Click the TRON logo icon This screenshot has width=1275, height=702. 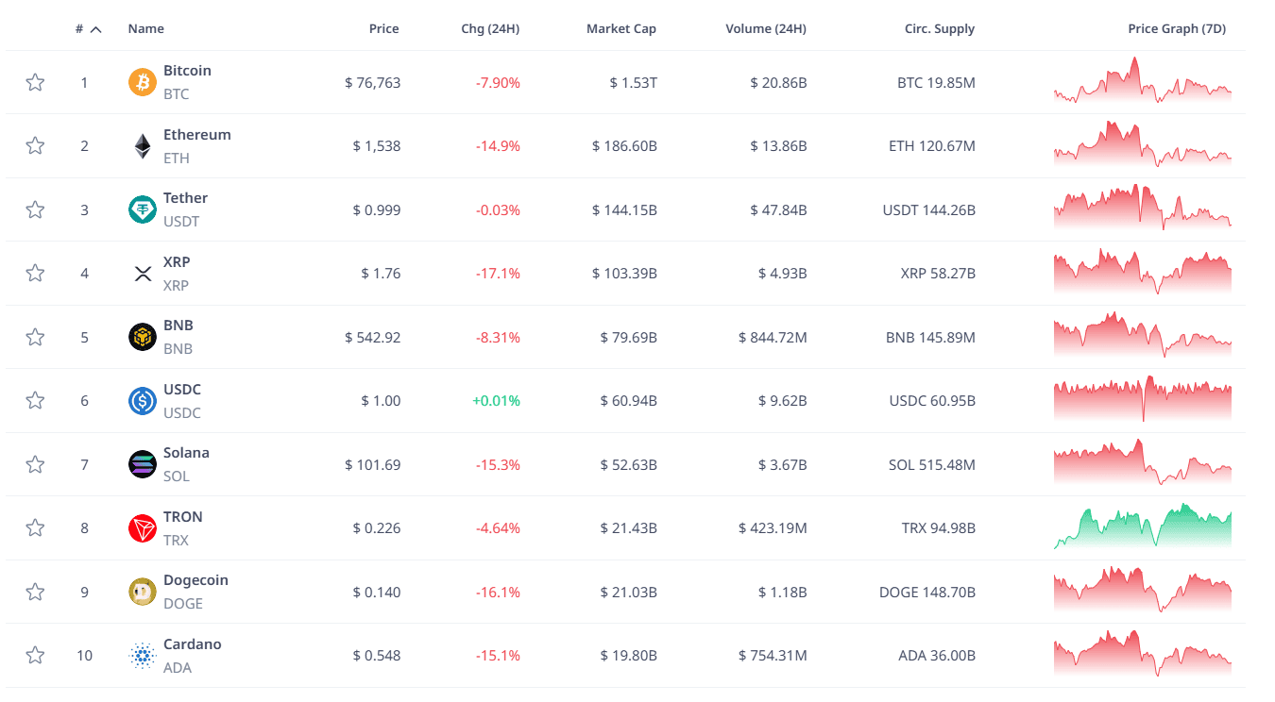pos(143,528)
